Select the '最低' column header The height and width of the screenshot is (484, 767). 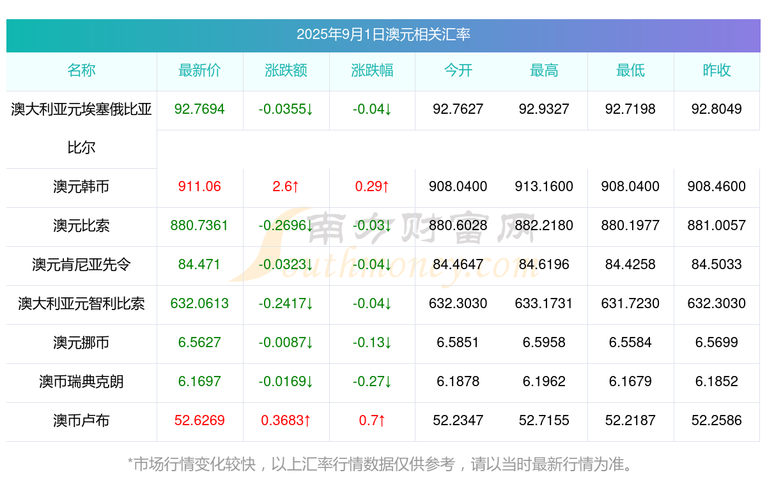(x=630, y=70)
